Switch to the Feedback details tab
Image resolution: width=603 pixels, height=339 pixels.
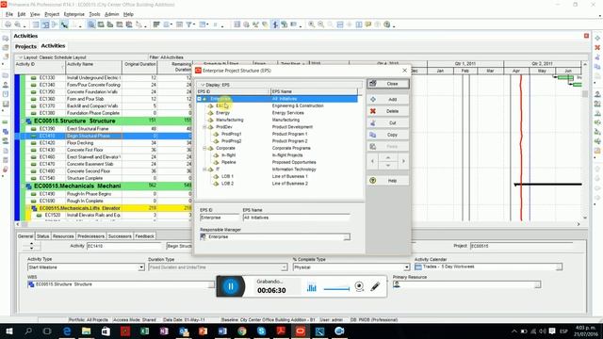pos(144,236)
